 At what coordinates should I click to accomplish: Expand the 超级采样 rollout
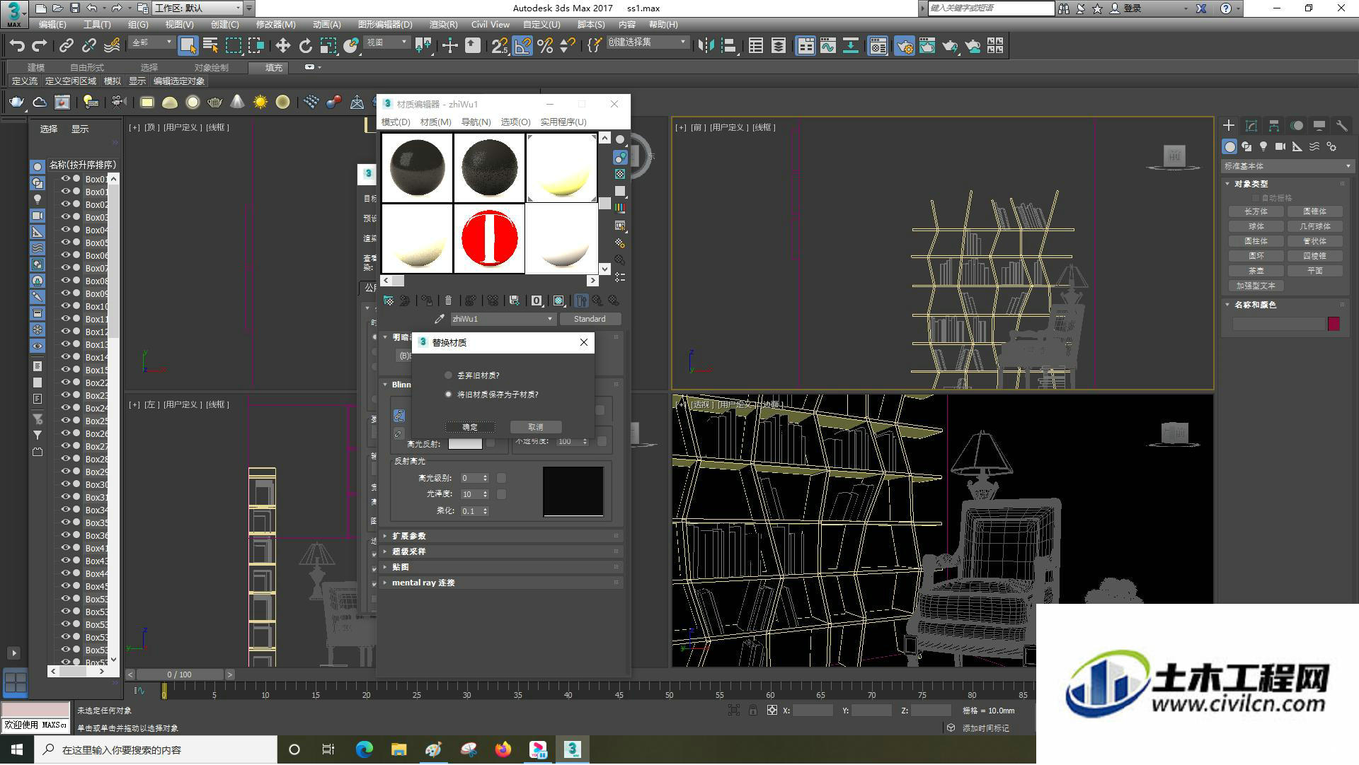point(500,551)
